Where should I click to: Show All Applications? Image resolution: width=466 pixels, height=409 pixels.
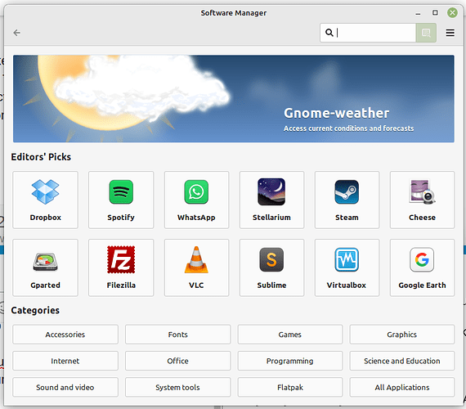pyautogui.click(x=402, y=387)
